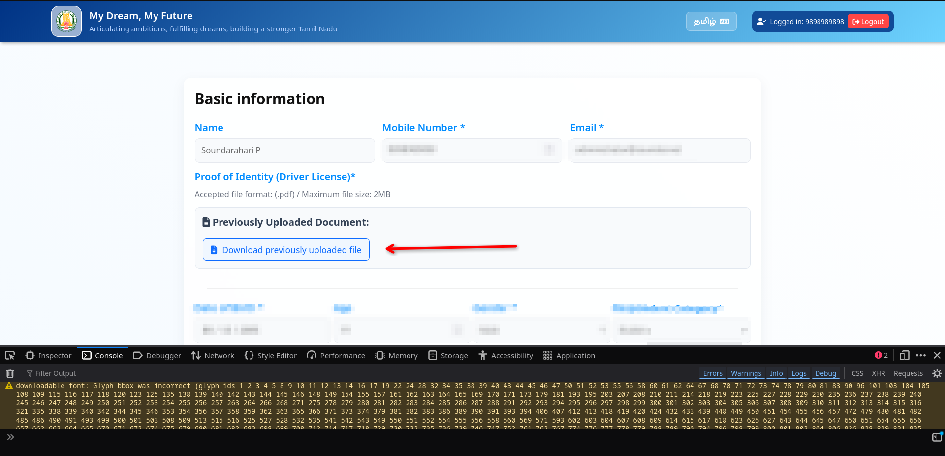
Task: Switch language using the Tamil button
Action: pyautogui.click(x=711, y=22)
